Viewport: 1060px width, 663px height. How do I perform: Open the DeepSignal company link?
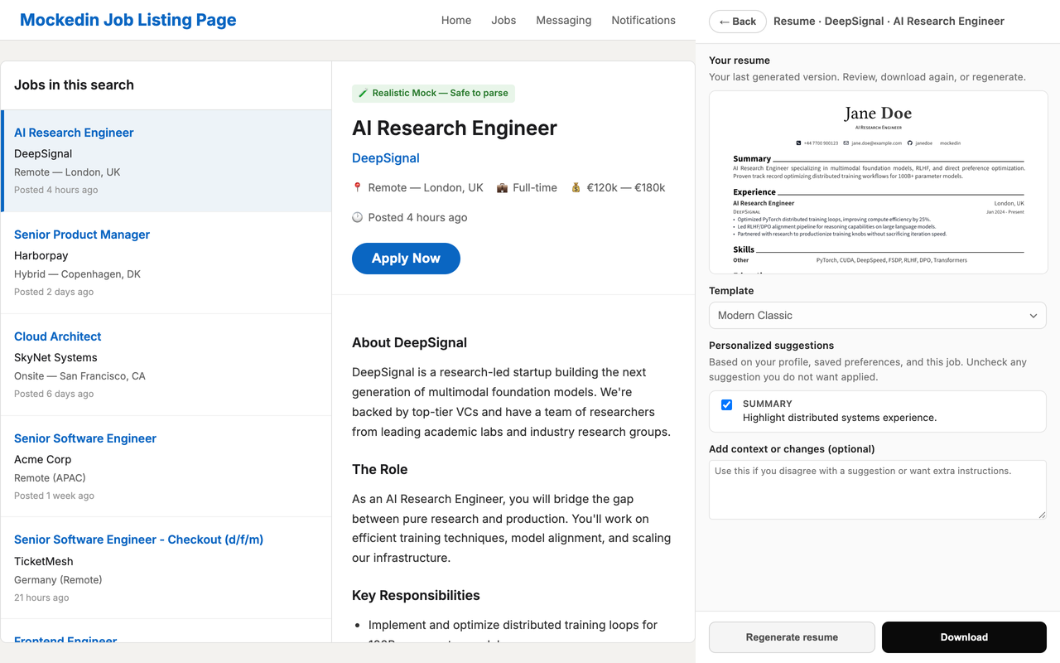386,158
